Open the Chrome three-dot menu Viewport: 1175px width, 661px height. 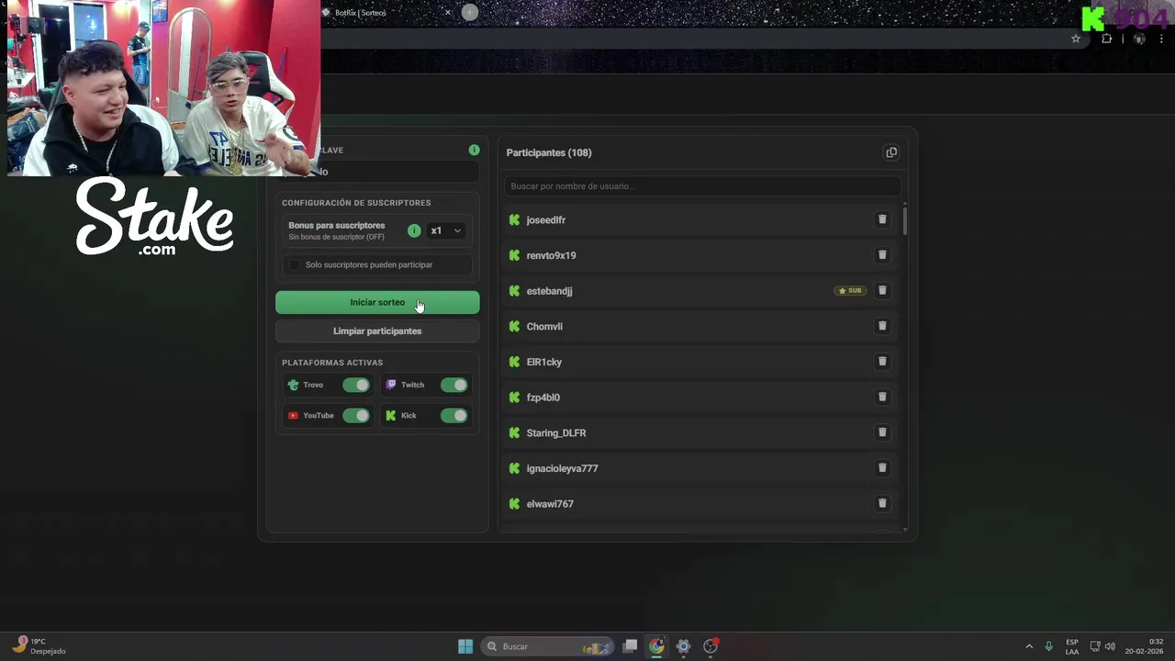coord(1161,39)
